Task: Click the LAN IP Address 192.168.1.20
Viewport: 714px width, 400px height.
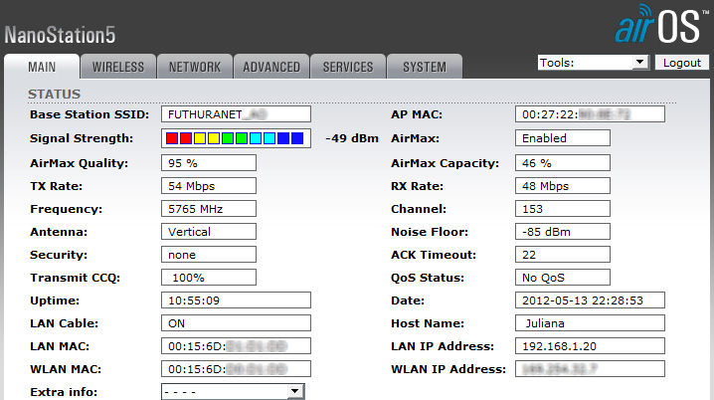Action: click(590, 346)
